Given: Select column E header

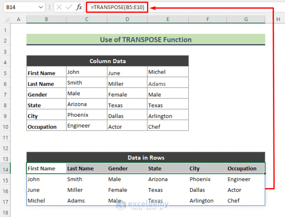Looking at the screenshot, I should [x=168, y=19].
